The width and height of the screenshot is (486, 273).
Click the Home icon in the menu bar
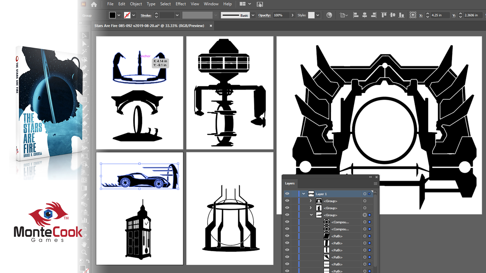[94, 4]
